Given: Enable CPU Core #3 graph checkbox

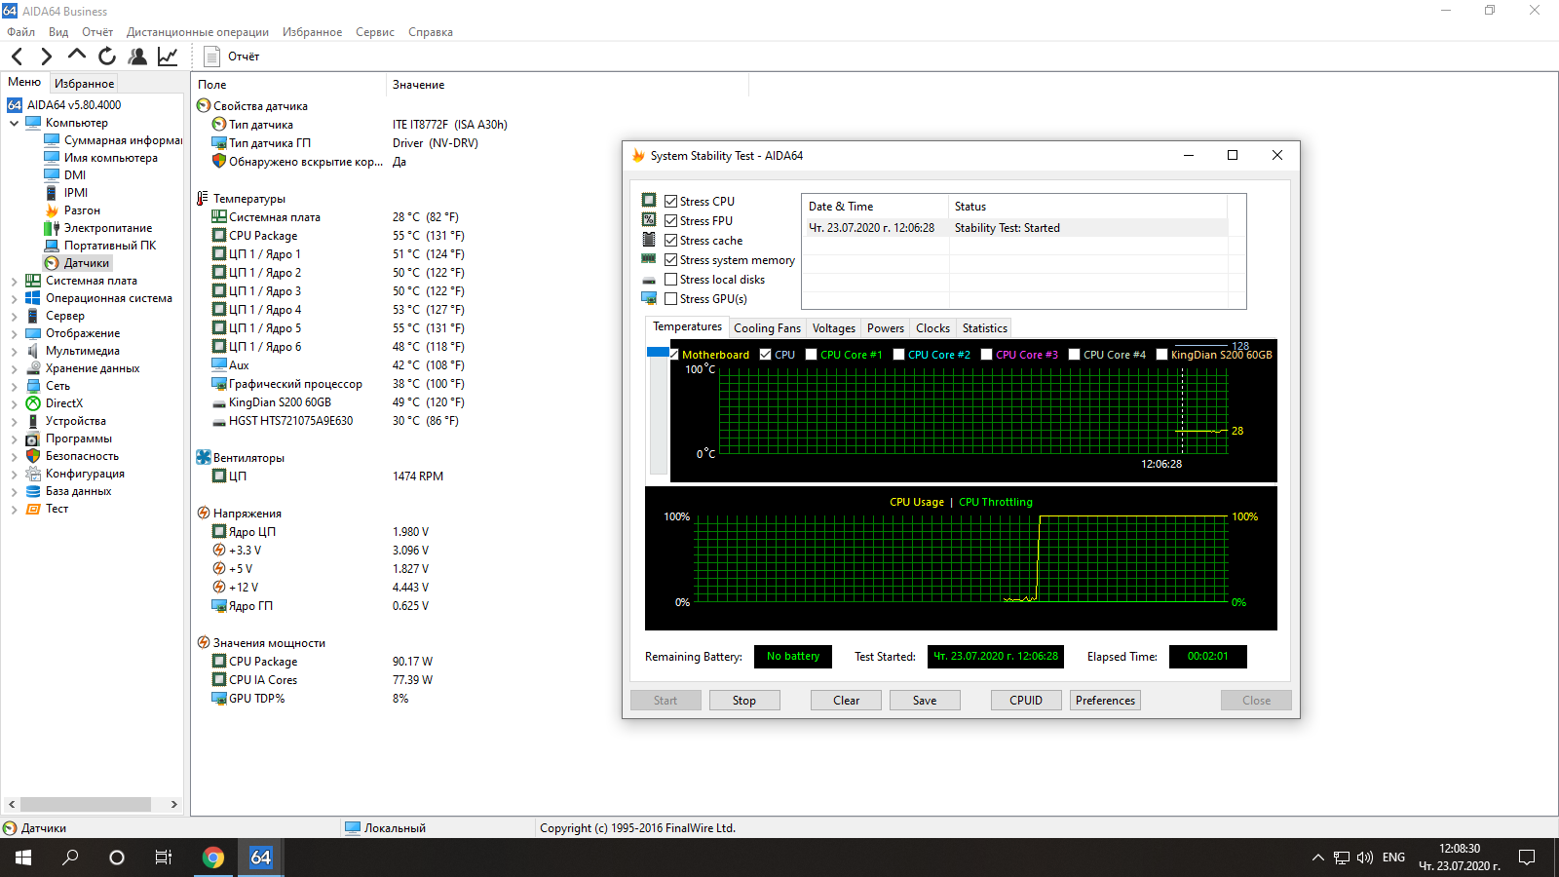Looking at the screenshot, I should pos(987,355).
